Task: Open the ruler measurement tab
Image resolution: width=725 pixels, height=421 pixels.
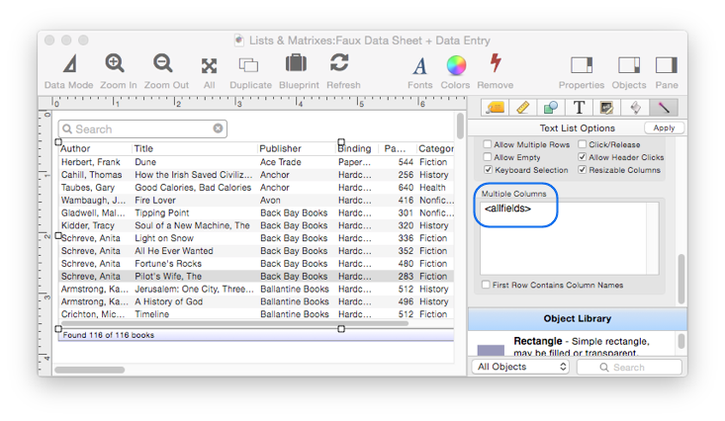Action: (x=522, y=108)
